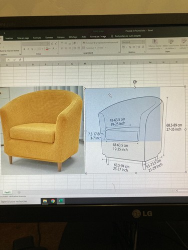Click the formula bar confirm checkmark
Image resolution: width=188 pixels, height=250 pixels.
tap(15, 59)
